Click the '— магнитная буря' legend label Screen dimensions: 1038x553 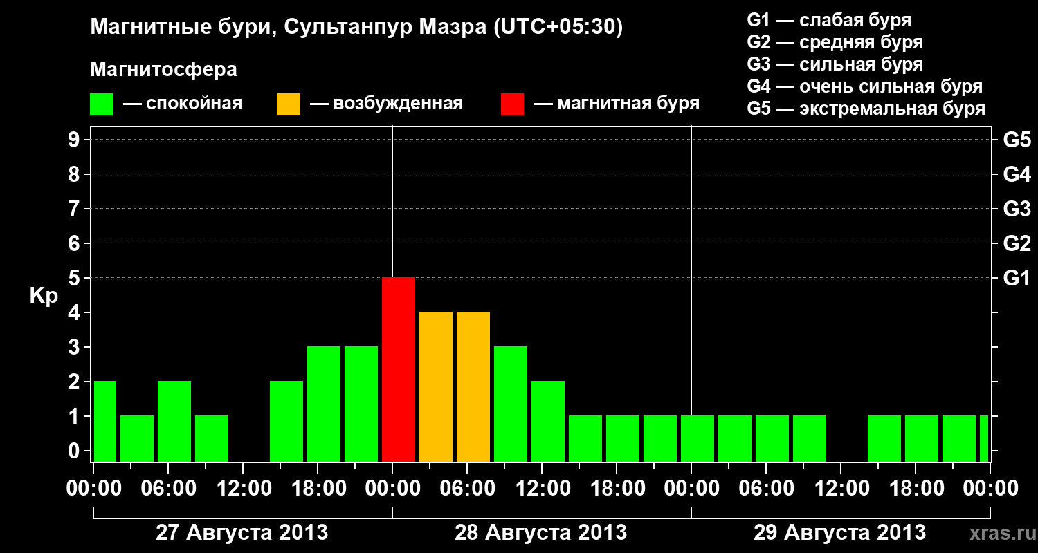point(617,104)
